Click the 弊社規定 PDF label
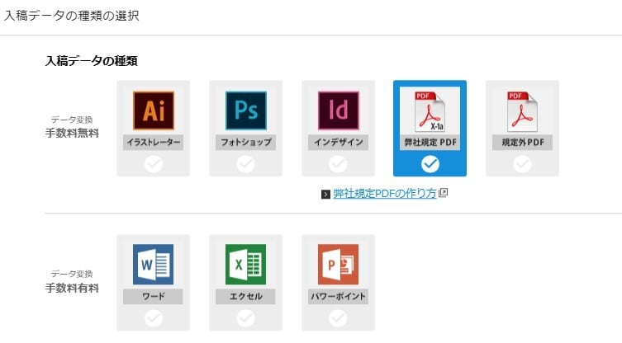 point(430,142)
